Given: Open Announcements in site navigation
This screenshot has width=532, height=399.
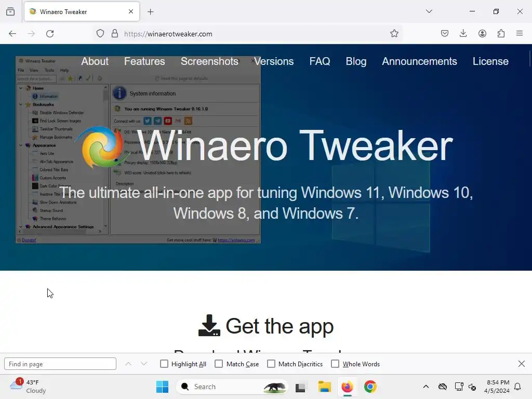Looking at the screenshot, I should coord(419,61).
